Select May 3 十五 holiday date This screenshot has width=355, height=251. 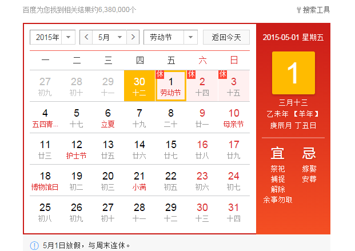point(234,86)
